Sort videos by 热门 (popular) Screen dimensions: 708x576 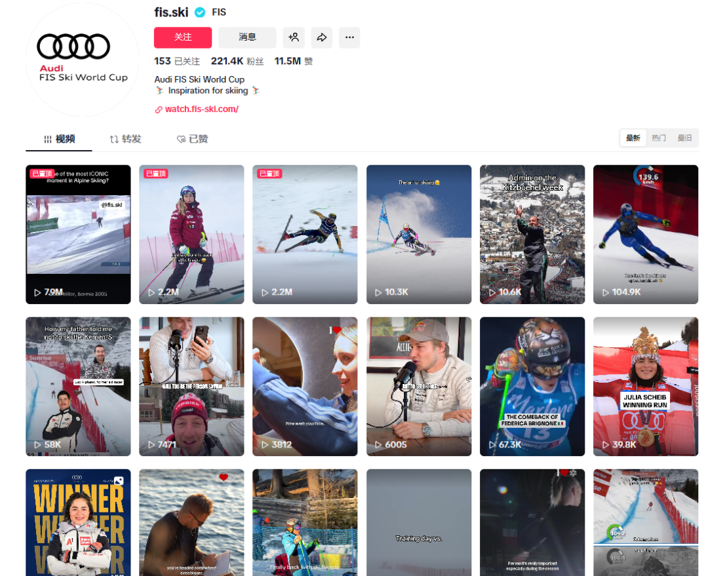(x=659, y=138)
